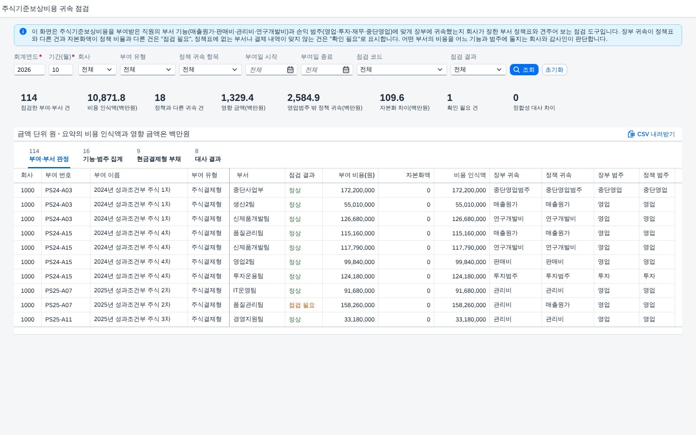Select the 부서 column header

[x=258, y=175]
